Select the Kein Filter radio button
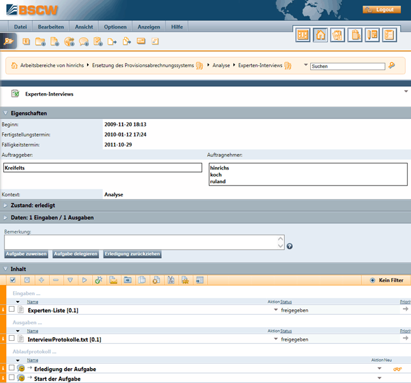411x383 pixels. 372,281
